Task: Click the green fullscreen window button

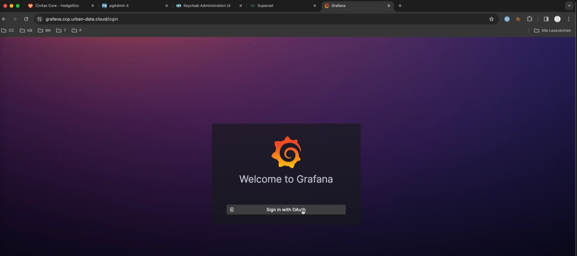Action: 18,6
